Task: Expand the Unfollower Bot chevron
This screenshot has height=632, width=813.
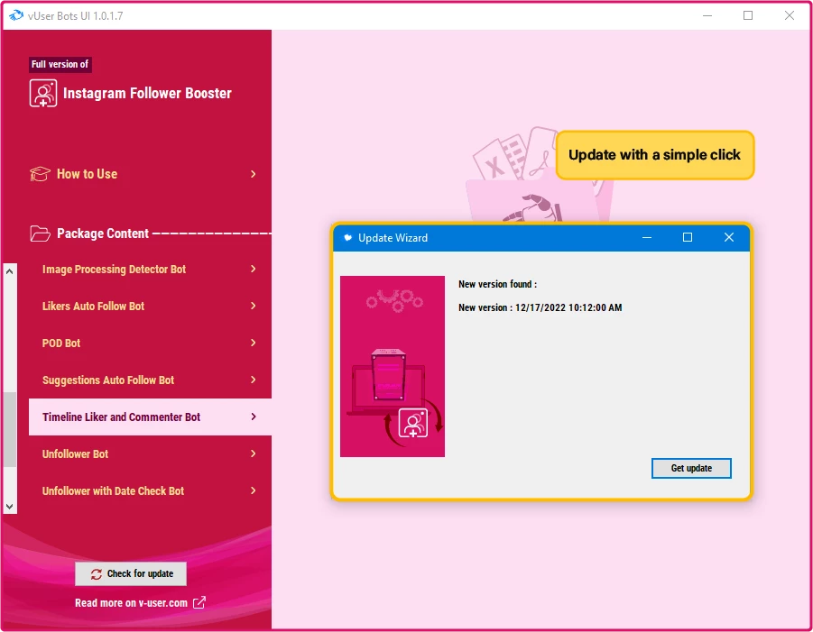Action: click(253, 453)
